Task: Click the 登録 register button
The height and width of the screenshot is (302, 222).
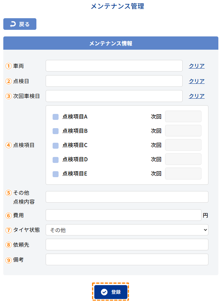Action: 111,292
